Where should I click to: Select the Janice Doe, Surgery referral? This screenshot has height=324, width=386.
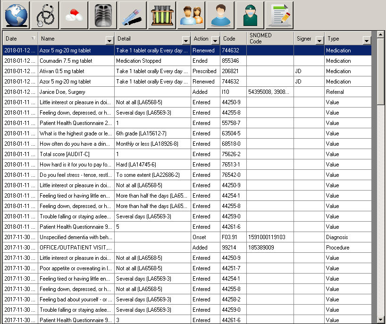187,92
